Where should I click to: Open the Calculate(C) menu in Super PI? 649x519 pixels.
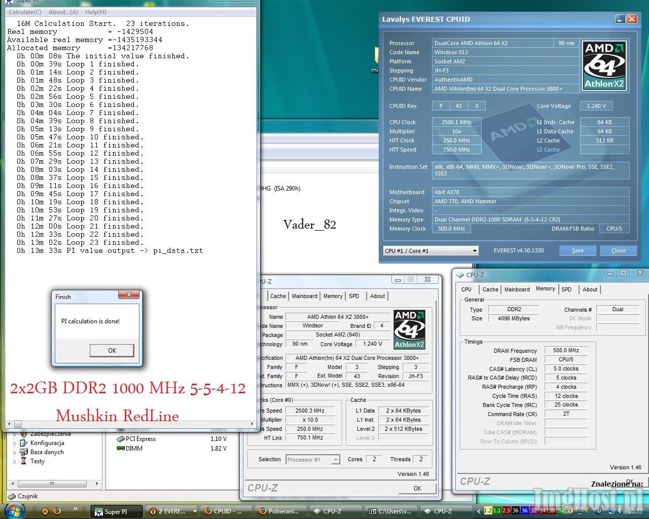[25, 12]
